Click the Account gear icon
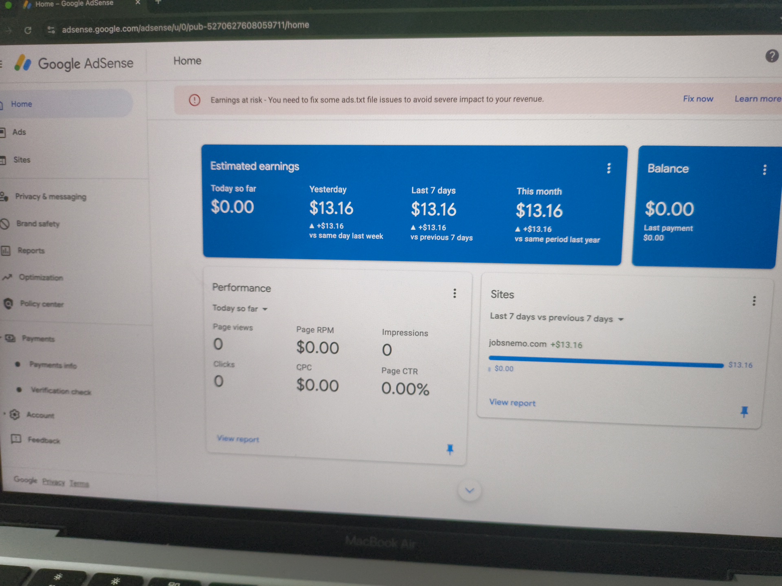 (x=15, y=414)
